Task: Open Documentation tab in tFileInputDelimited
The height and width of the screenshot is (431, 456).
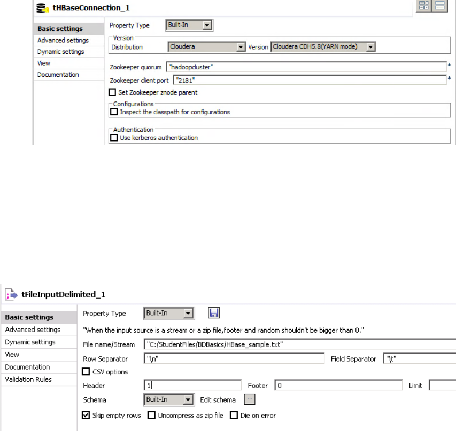Action: click(39, 367)
